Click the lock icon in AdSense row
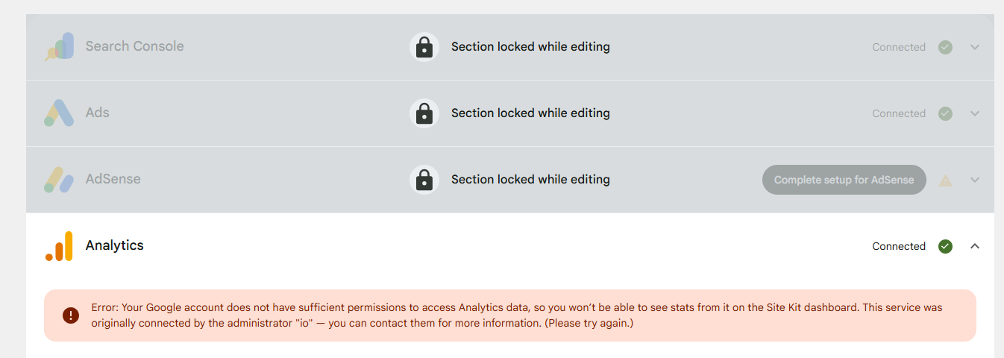 coord(424,180)
